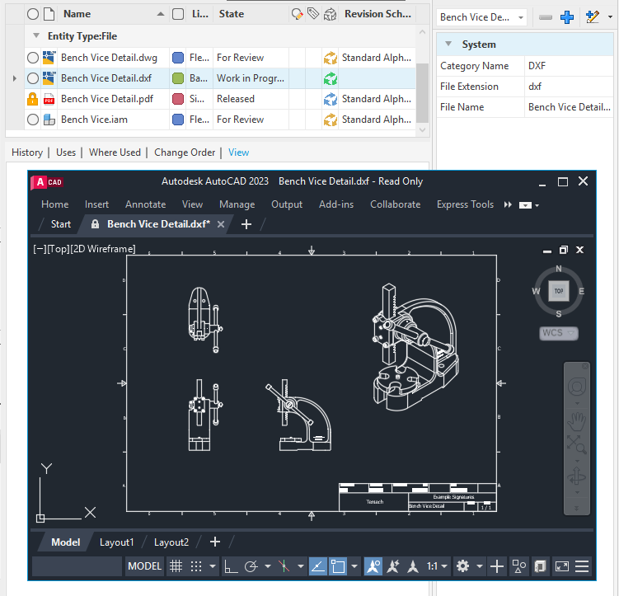Toggle grid display in AutoCAD status bar
The width and height of the screenshot is (619, 596).
point(176,566)
